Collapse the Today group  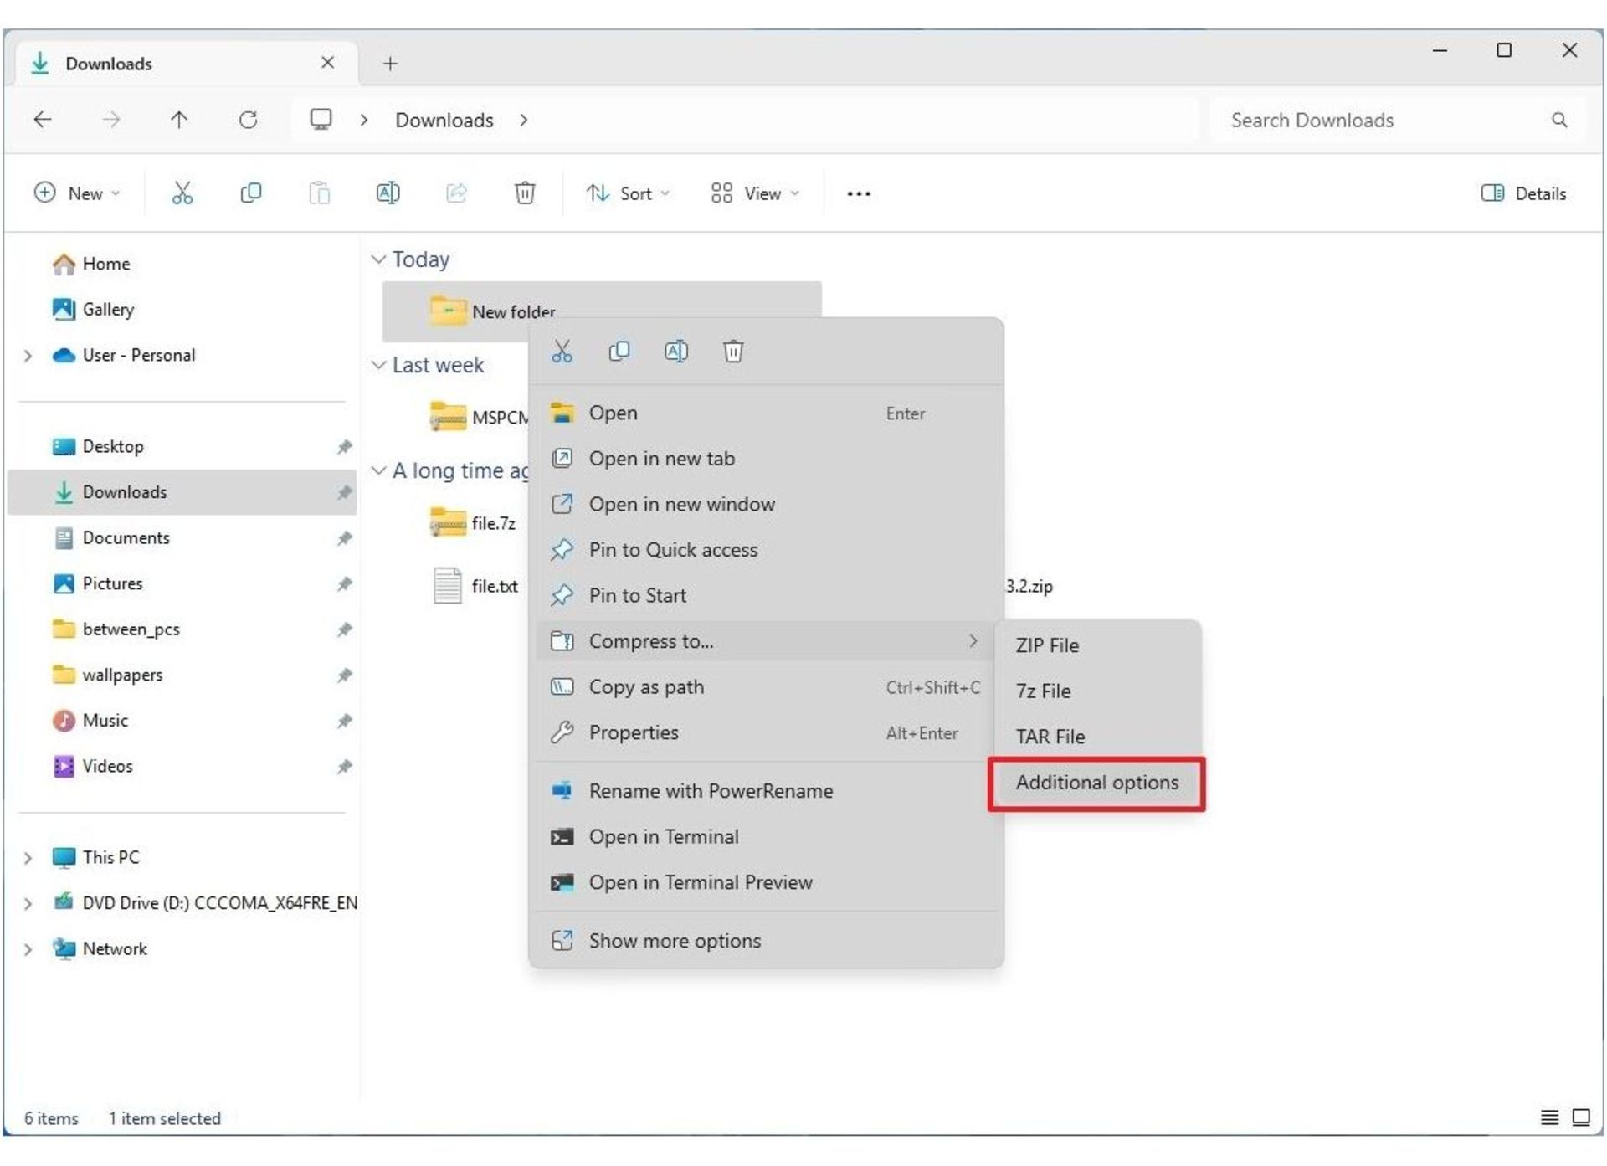pyautogui.click(x=378, y=259)
